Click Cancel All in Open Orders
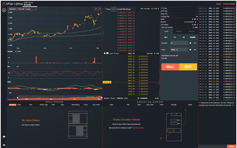237x148 pixels. 13,105
